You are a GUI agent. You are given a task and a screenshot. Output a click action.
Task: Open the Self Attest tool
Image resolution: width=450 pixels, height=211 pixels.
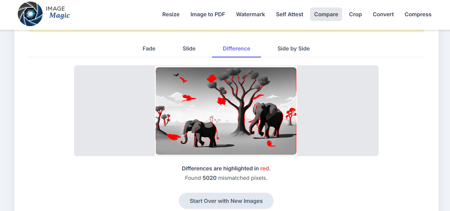290,14
